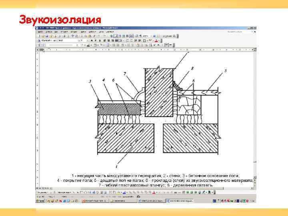The image size is (288, 216).
Task: Toggle underline (Ч) formatting
Action: [x=100, y=40]
